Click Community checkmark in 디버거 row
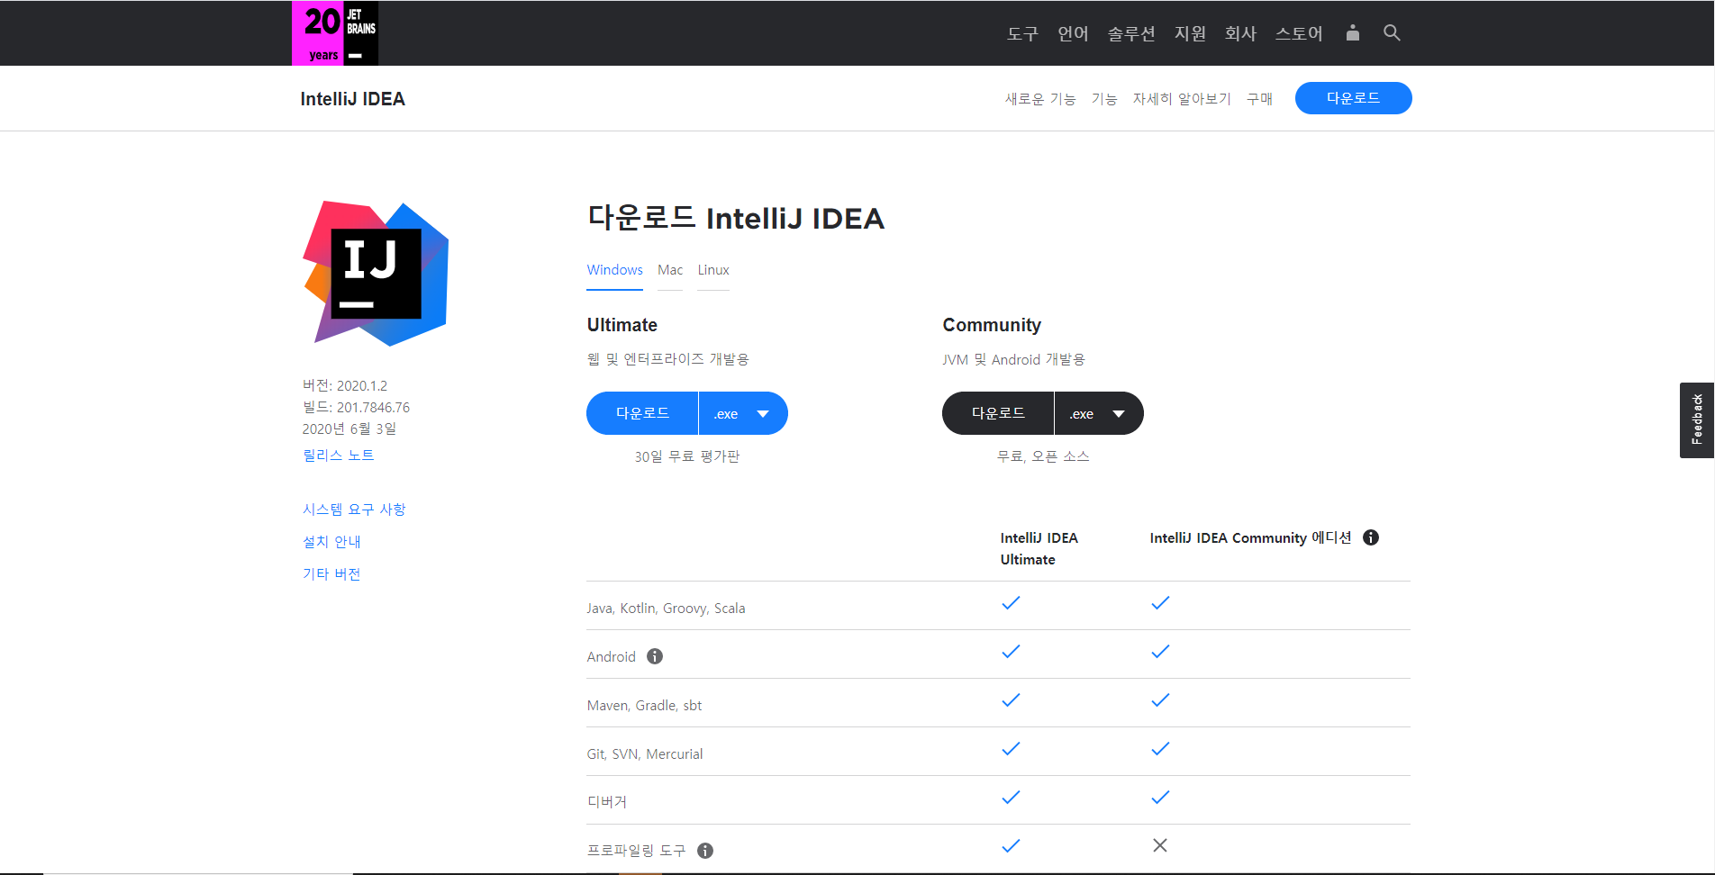The width and height of the screenshot is (1715, 875). 1160,798
